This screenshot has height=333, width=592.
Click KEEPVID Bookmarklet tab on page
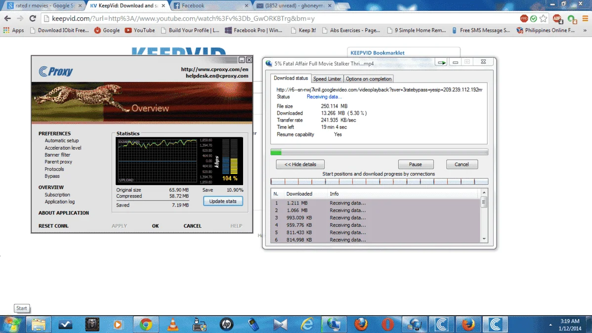pyautogui.click(x=377, y=53)
